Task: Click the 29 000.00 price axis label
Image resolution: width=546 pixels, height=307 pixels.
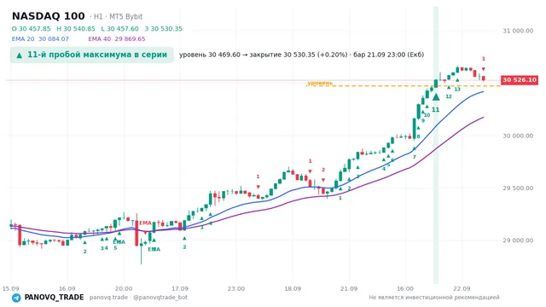Action: tap(518, 240)
